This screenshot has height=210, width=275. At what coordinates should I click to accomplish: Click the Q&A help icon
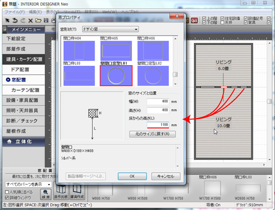tap(195, 20)
